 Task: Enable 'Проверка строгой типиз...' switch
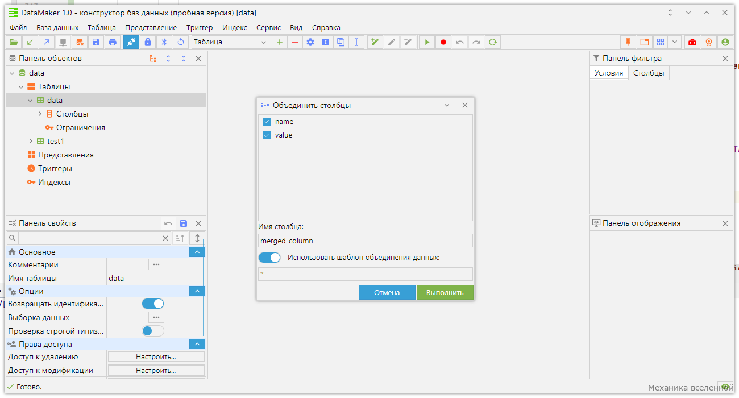(153, 331)
